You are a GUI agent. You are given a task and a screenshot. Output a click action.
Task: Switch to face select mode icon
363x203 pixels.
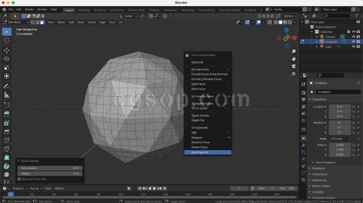pos(42,22)
